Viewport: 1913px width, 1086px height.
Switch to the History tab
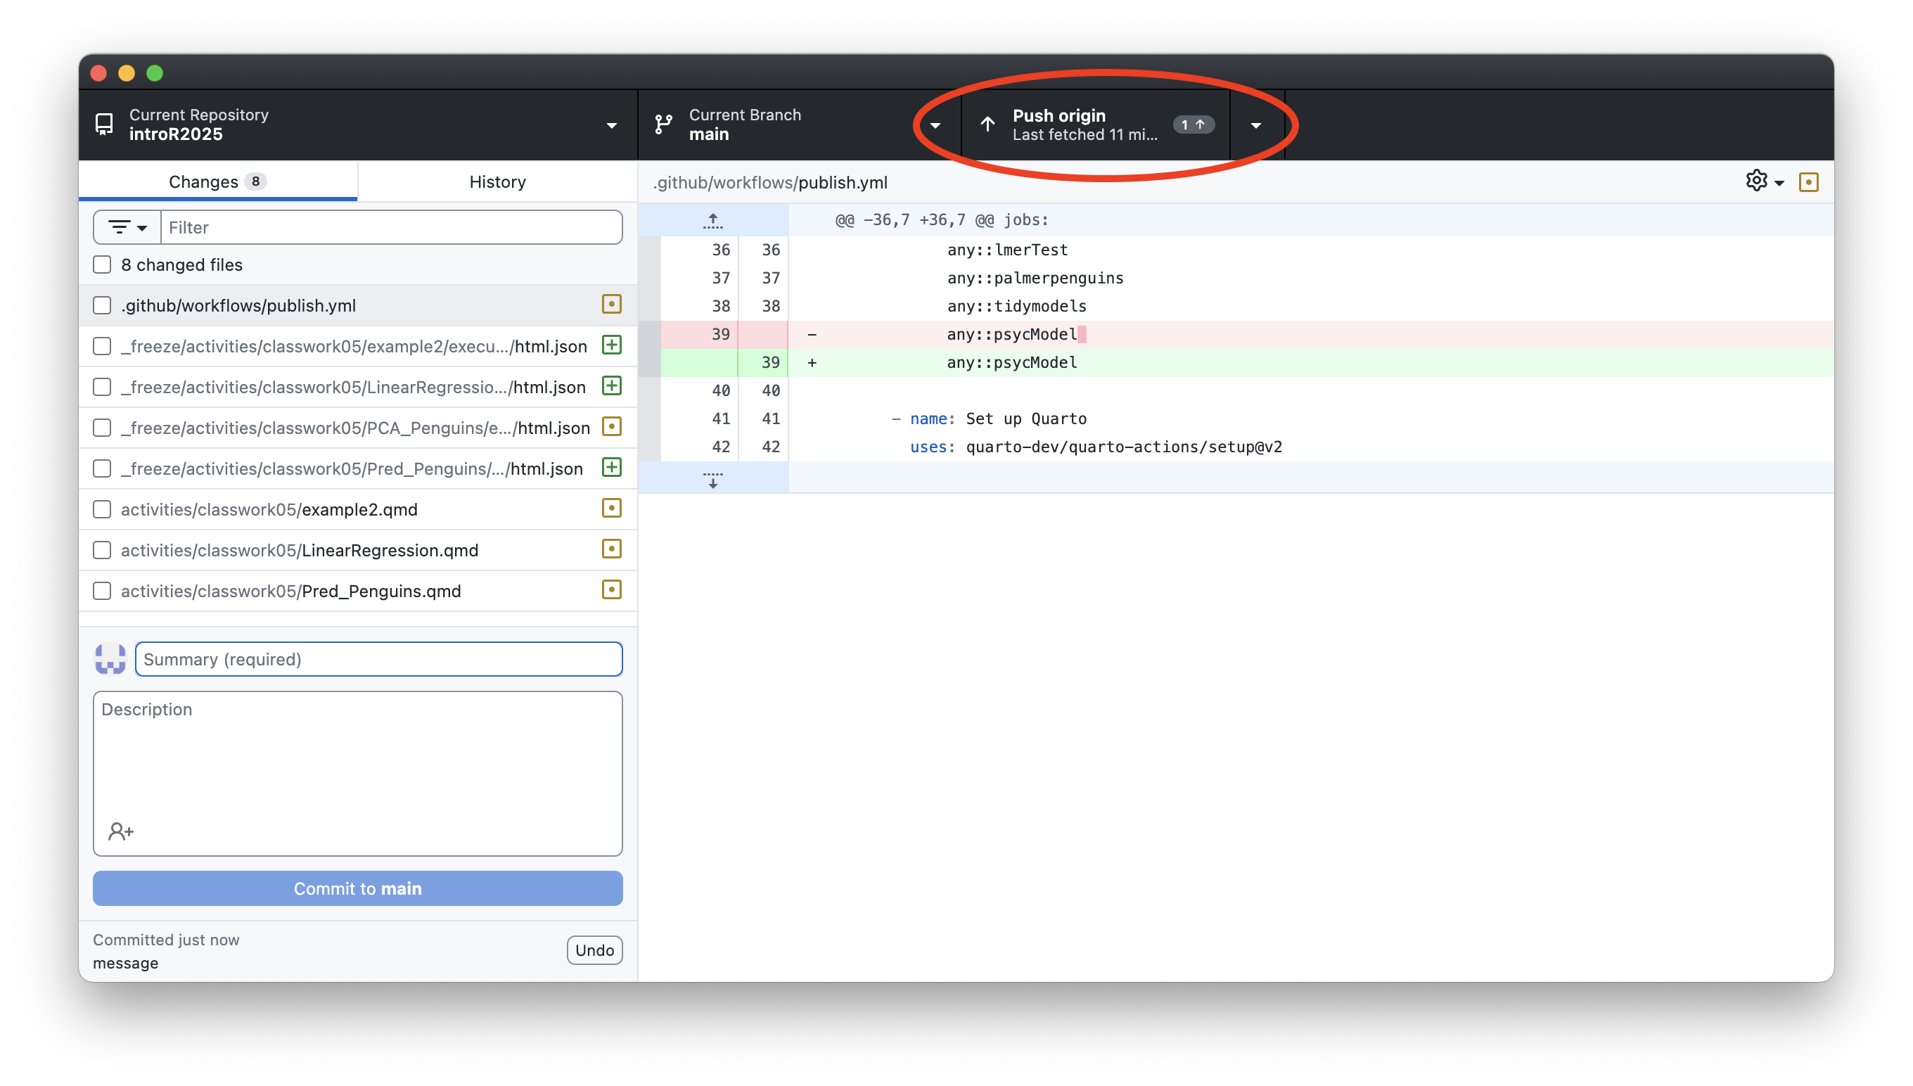click(497, 182)
